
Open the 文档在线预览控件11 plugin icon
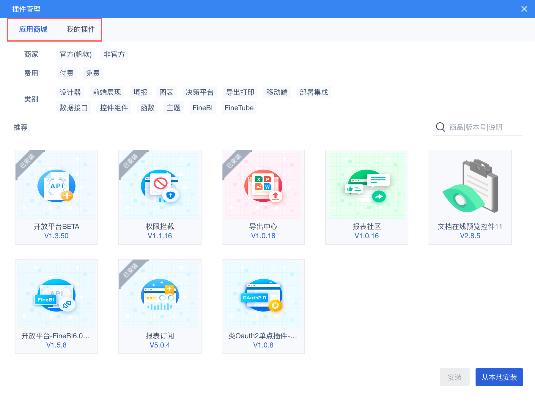click(470, 186)
